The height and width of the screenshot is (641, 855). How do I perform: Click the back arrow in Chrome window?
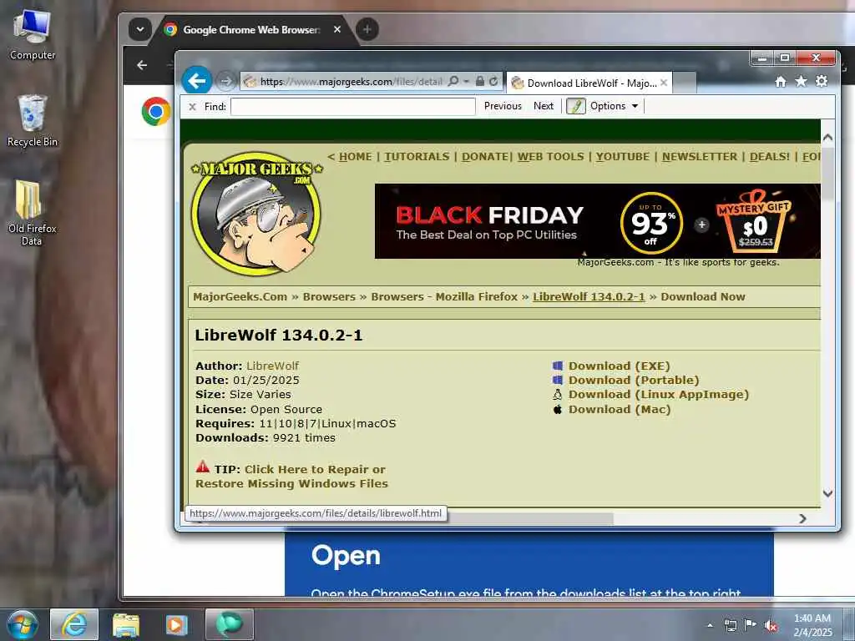(x=142, y=65)
